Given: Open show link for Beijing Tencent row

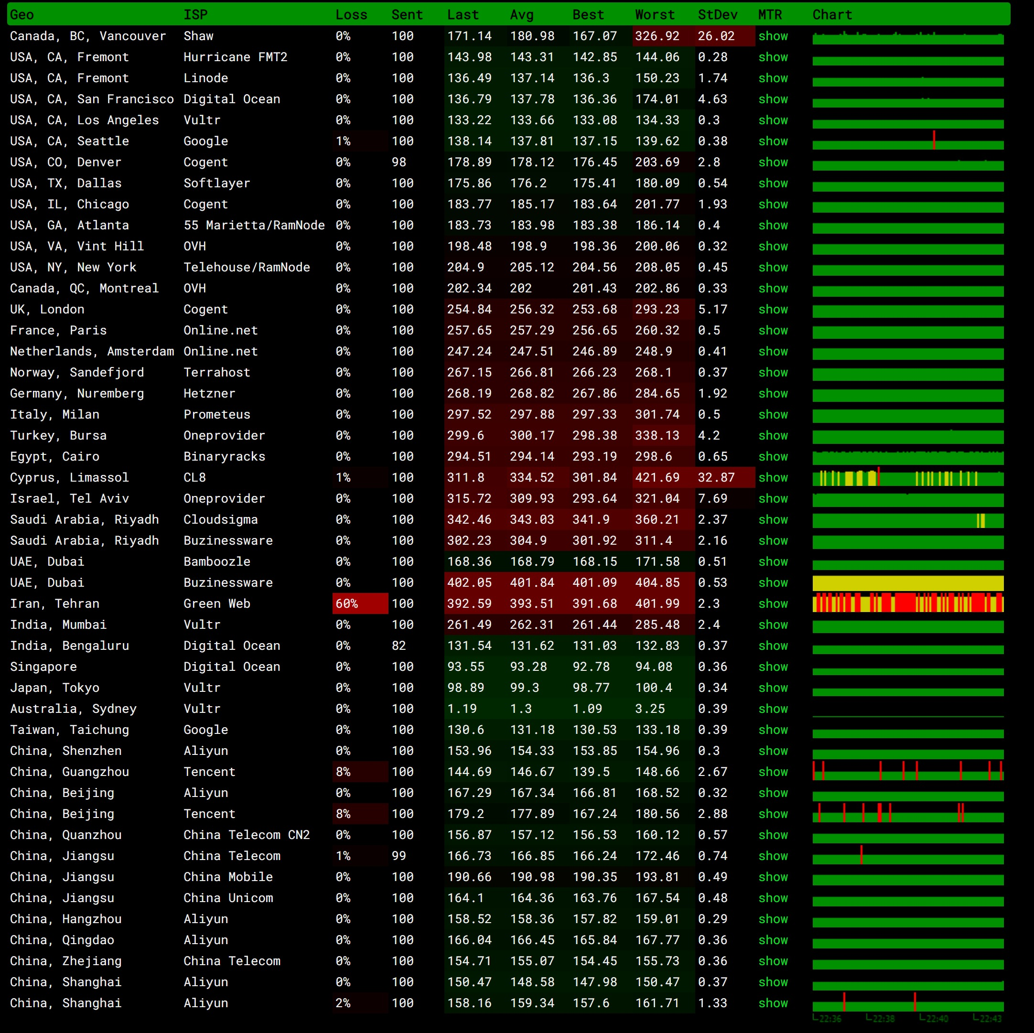Looking at the screenshot, I should [773, 814].
